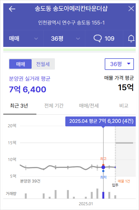139x210 pixels.
Task: Close the apartment detail panel with X
Action: [x=131, y=9]
